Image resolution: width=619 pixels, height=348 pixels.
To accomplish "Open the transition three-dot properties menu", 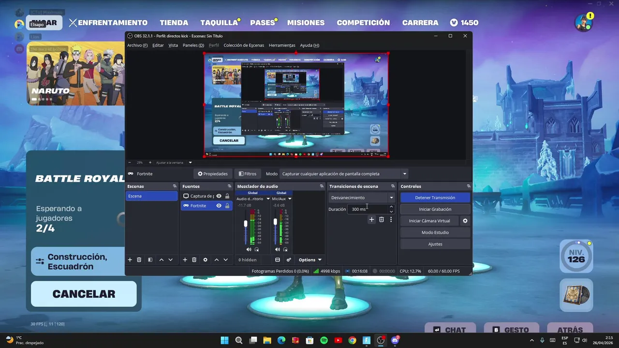I will pyautogui.click(x=391, y=219).
